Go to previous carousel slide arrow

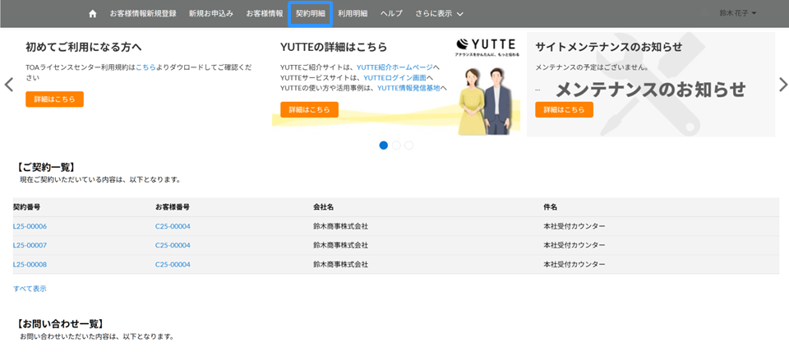(9, 85)
